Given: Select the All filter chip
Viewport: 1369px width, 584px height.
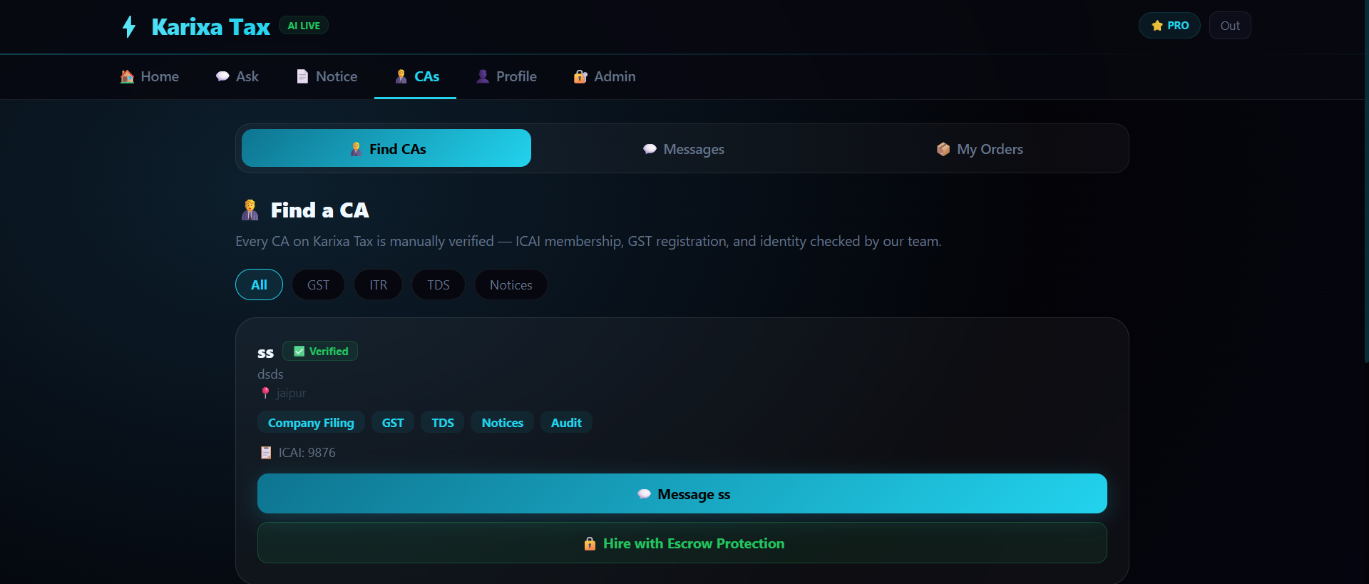Looking at the screenshot, I should (259, 285).
